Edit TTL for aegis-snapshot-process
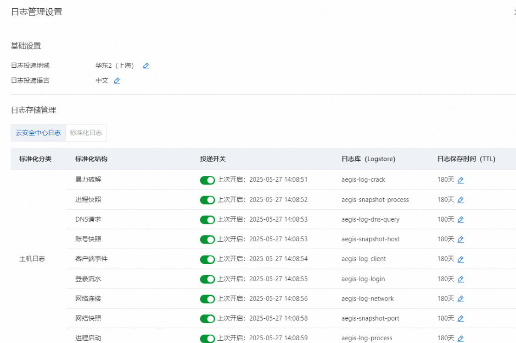This screenshot has height=343, width=516. [x=461, y=200]
